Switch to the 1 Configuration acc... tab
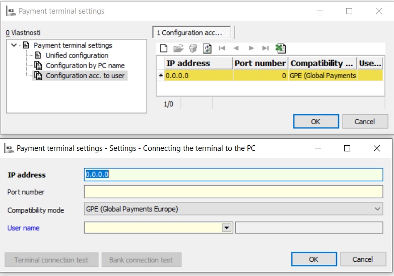Viewport: 394px width, 276px height. pos(191,33)
